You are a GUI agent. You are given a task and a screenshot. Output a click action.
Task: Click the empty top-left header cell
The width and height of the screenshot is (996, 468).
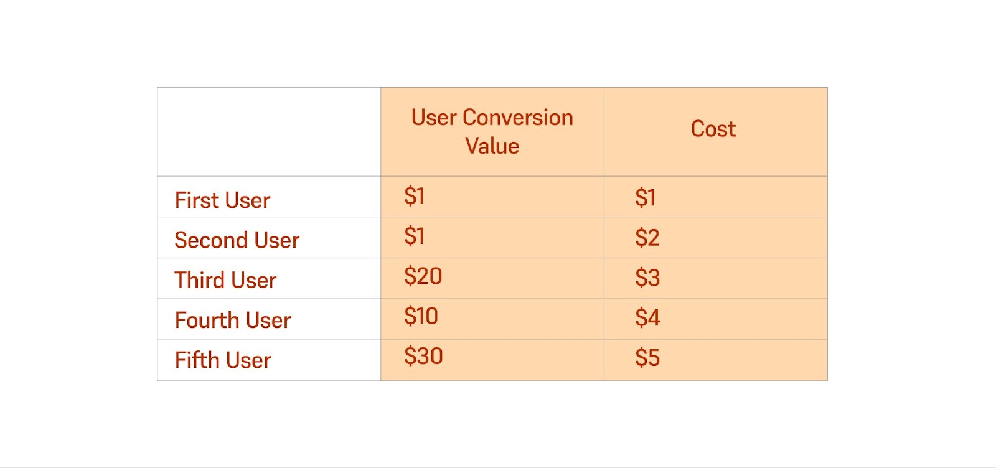pos(269,132)
